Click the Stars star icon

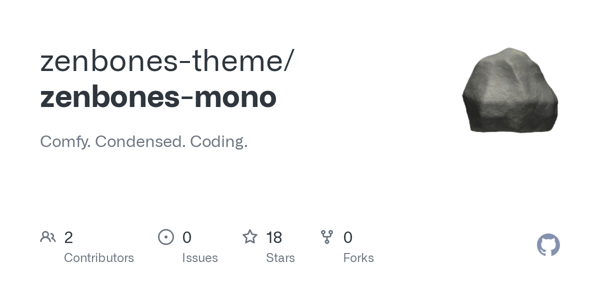[x=250, y=236]
